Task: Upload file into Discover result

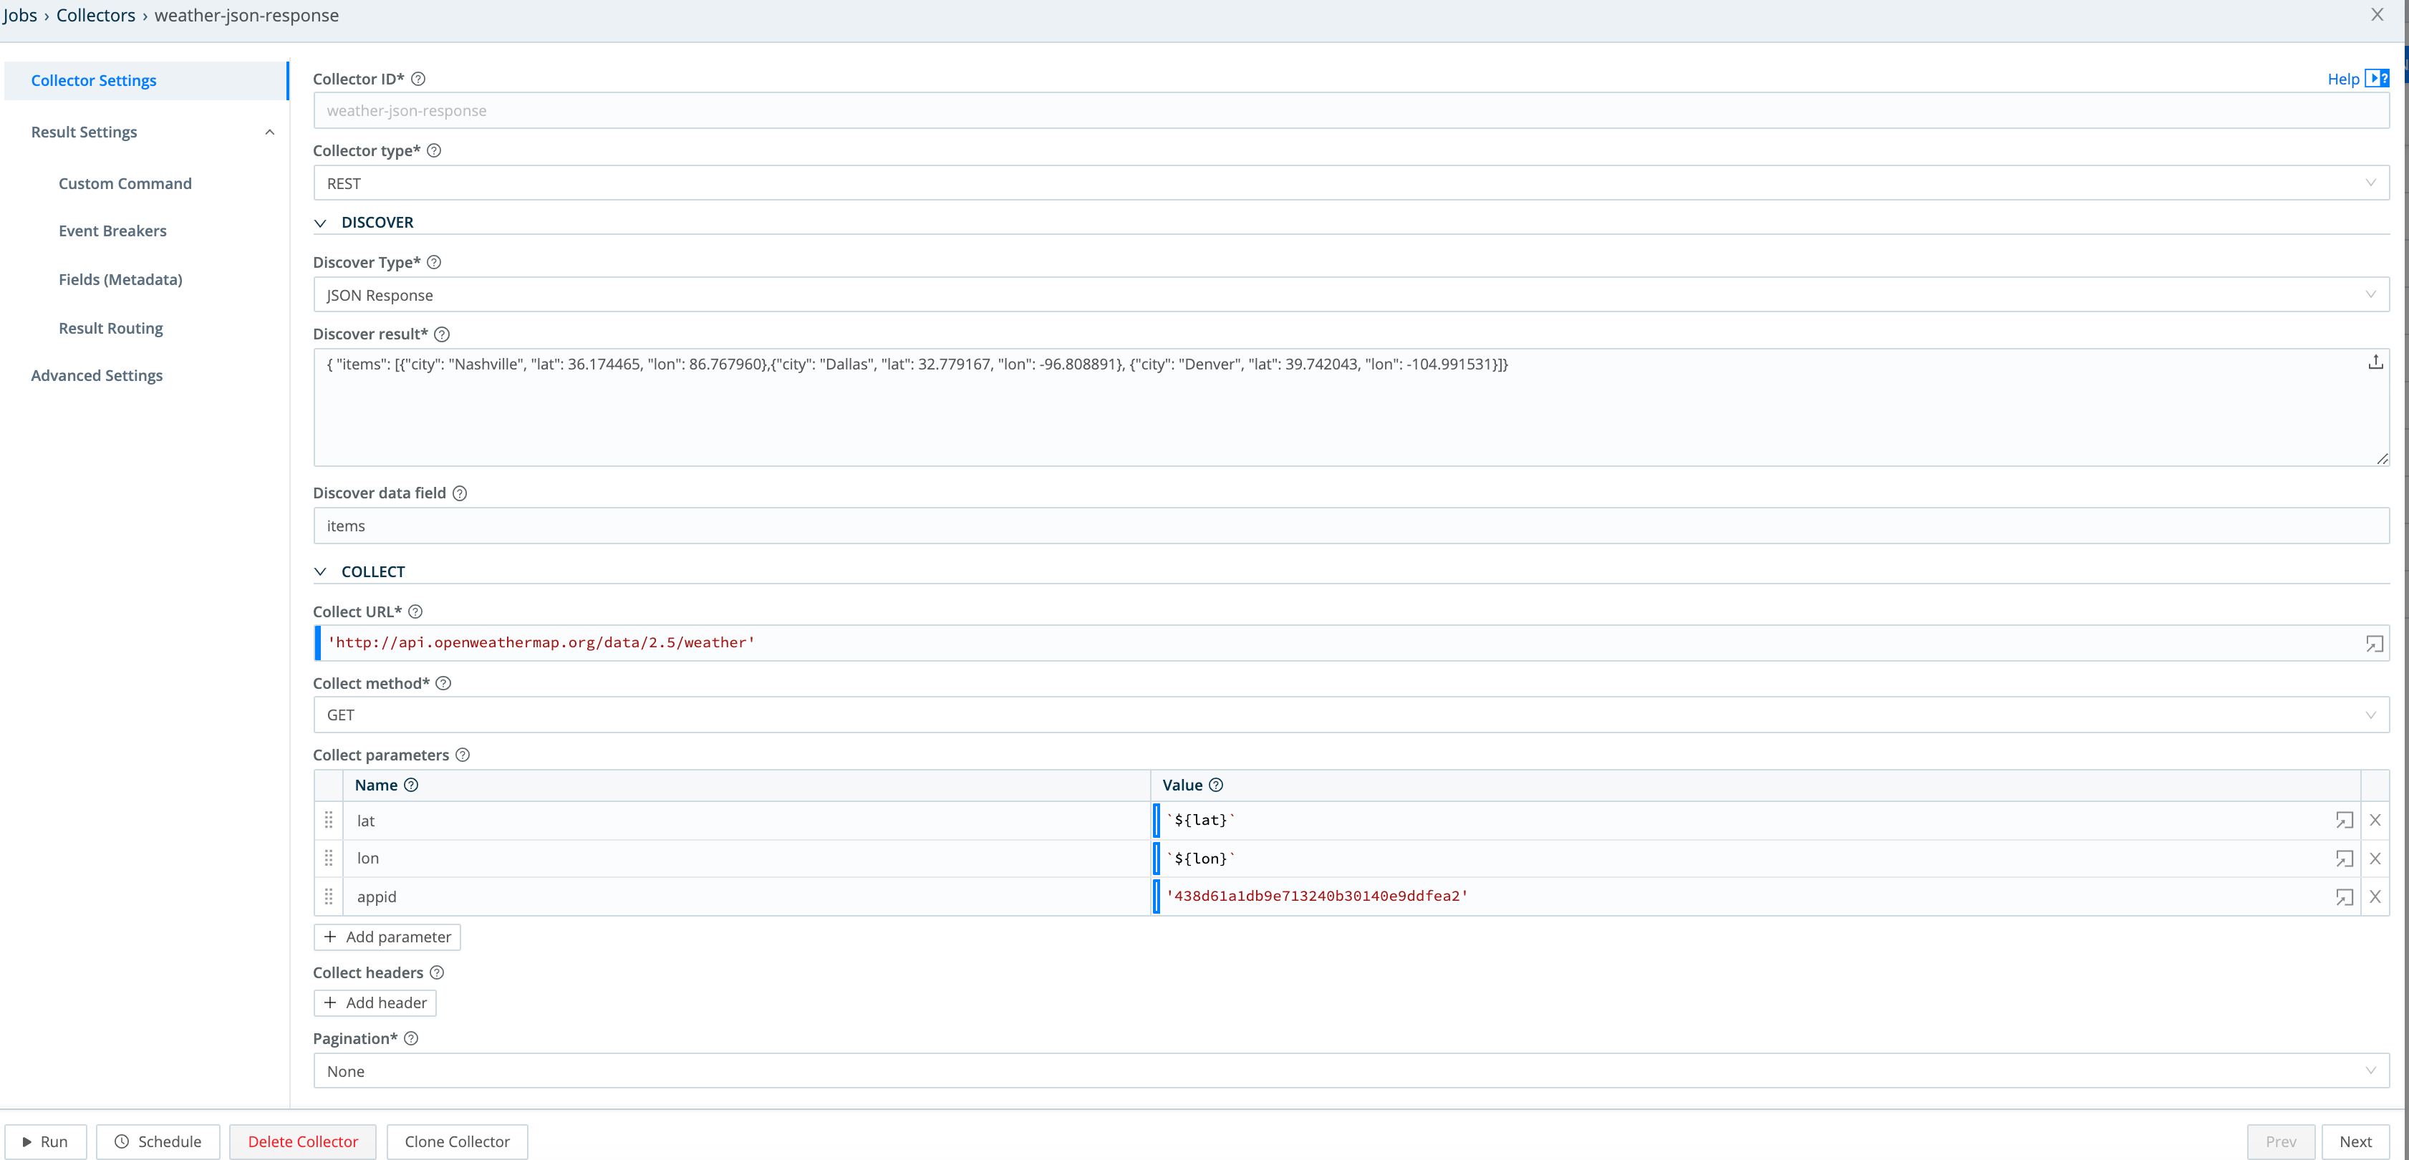Action: (x=2375, y=362)
